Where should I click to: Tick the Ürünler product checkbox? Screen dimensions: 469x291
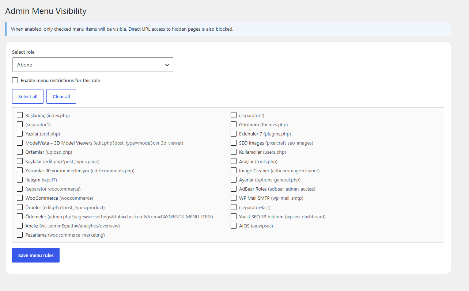point(20,207)
